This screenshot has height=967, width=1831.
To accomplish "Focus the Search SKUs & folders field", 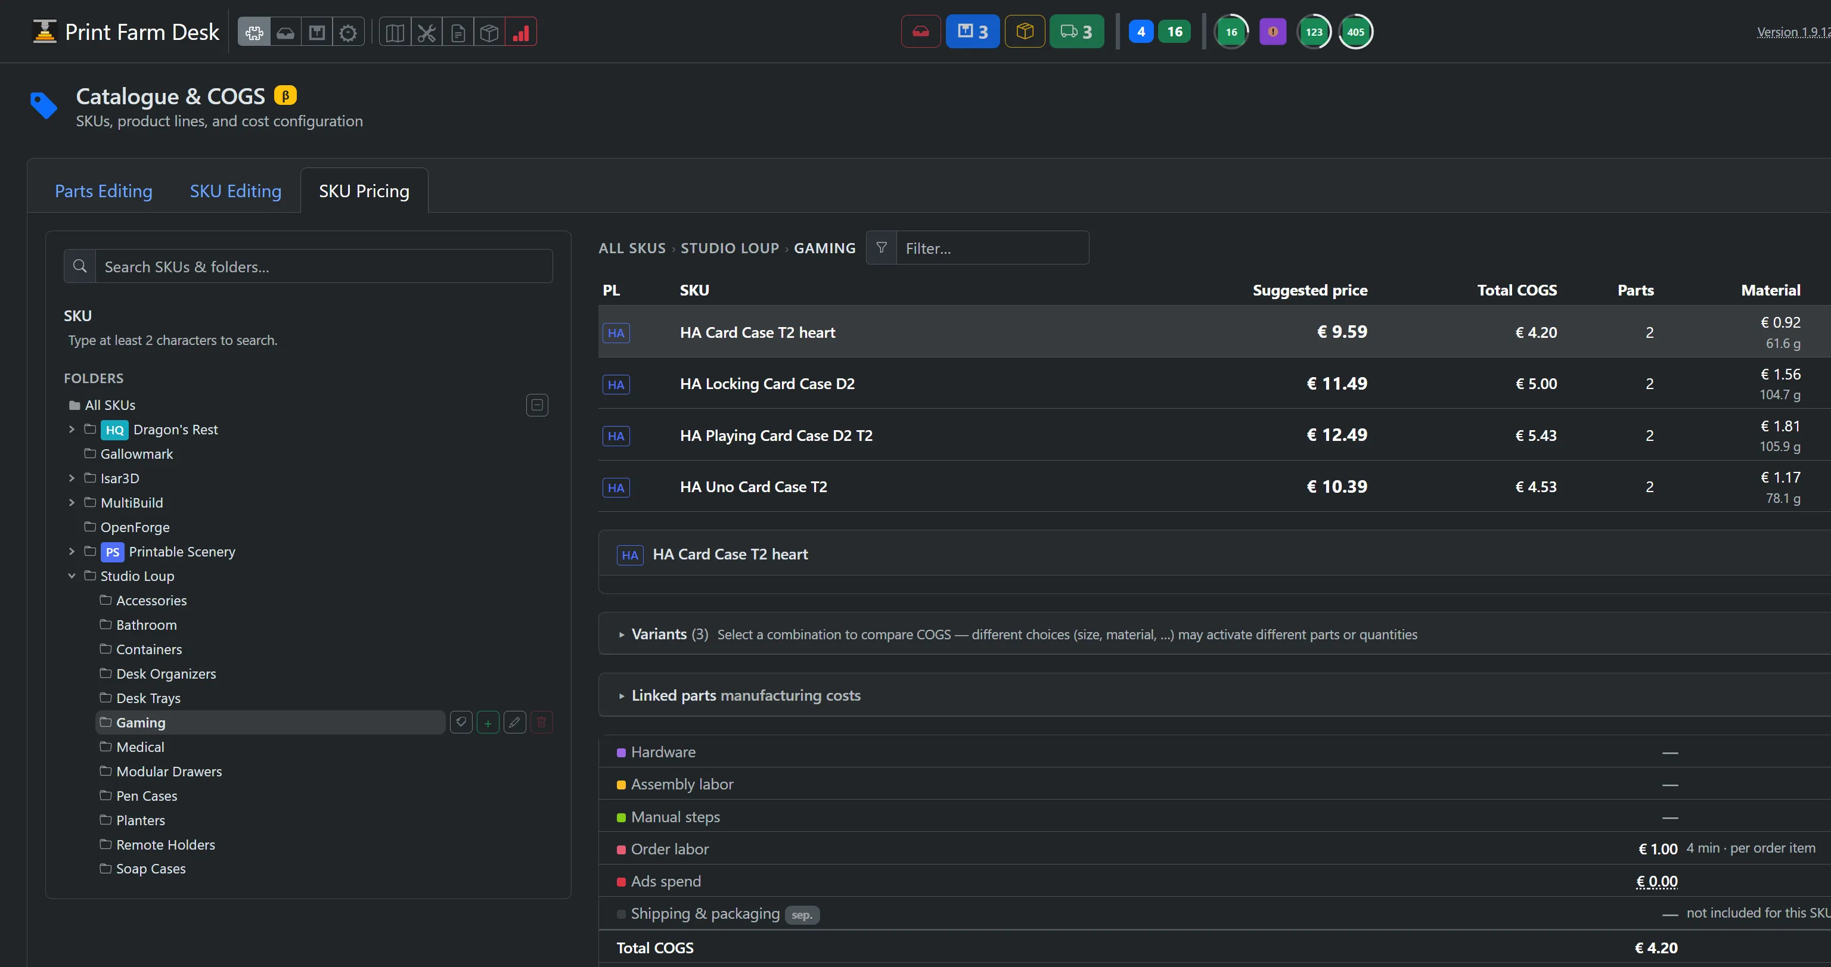I will (x=324, y=266).
